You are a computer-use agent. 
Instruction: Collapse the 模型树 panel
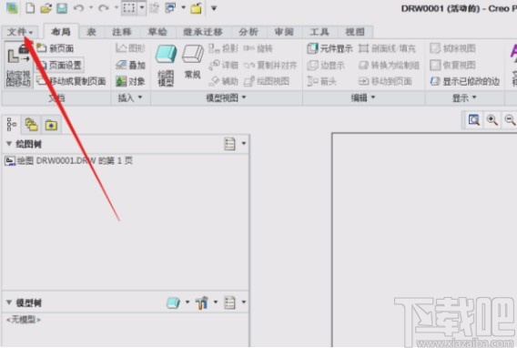9,302
